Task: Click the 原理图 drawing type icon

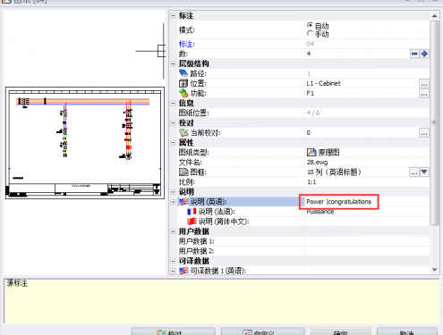Action: [311, 153]
